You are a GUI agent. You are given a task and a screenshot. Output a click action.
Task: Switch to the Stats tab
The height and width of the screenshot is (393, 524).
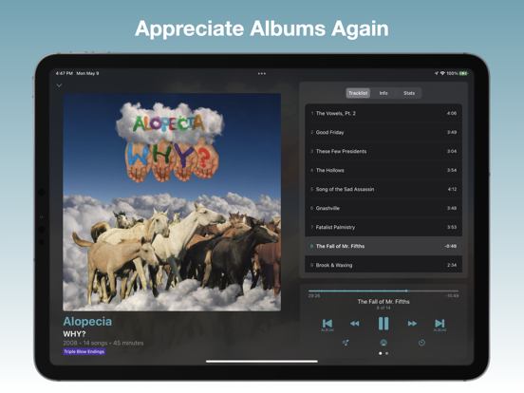[x=409, y=93]
